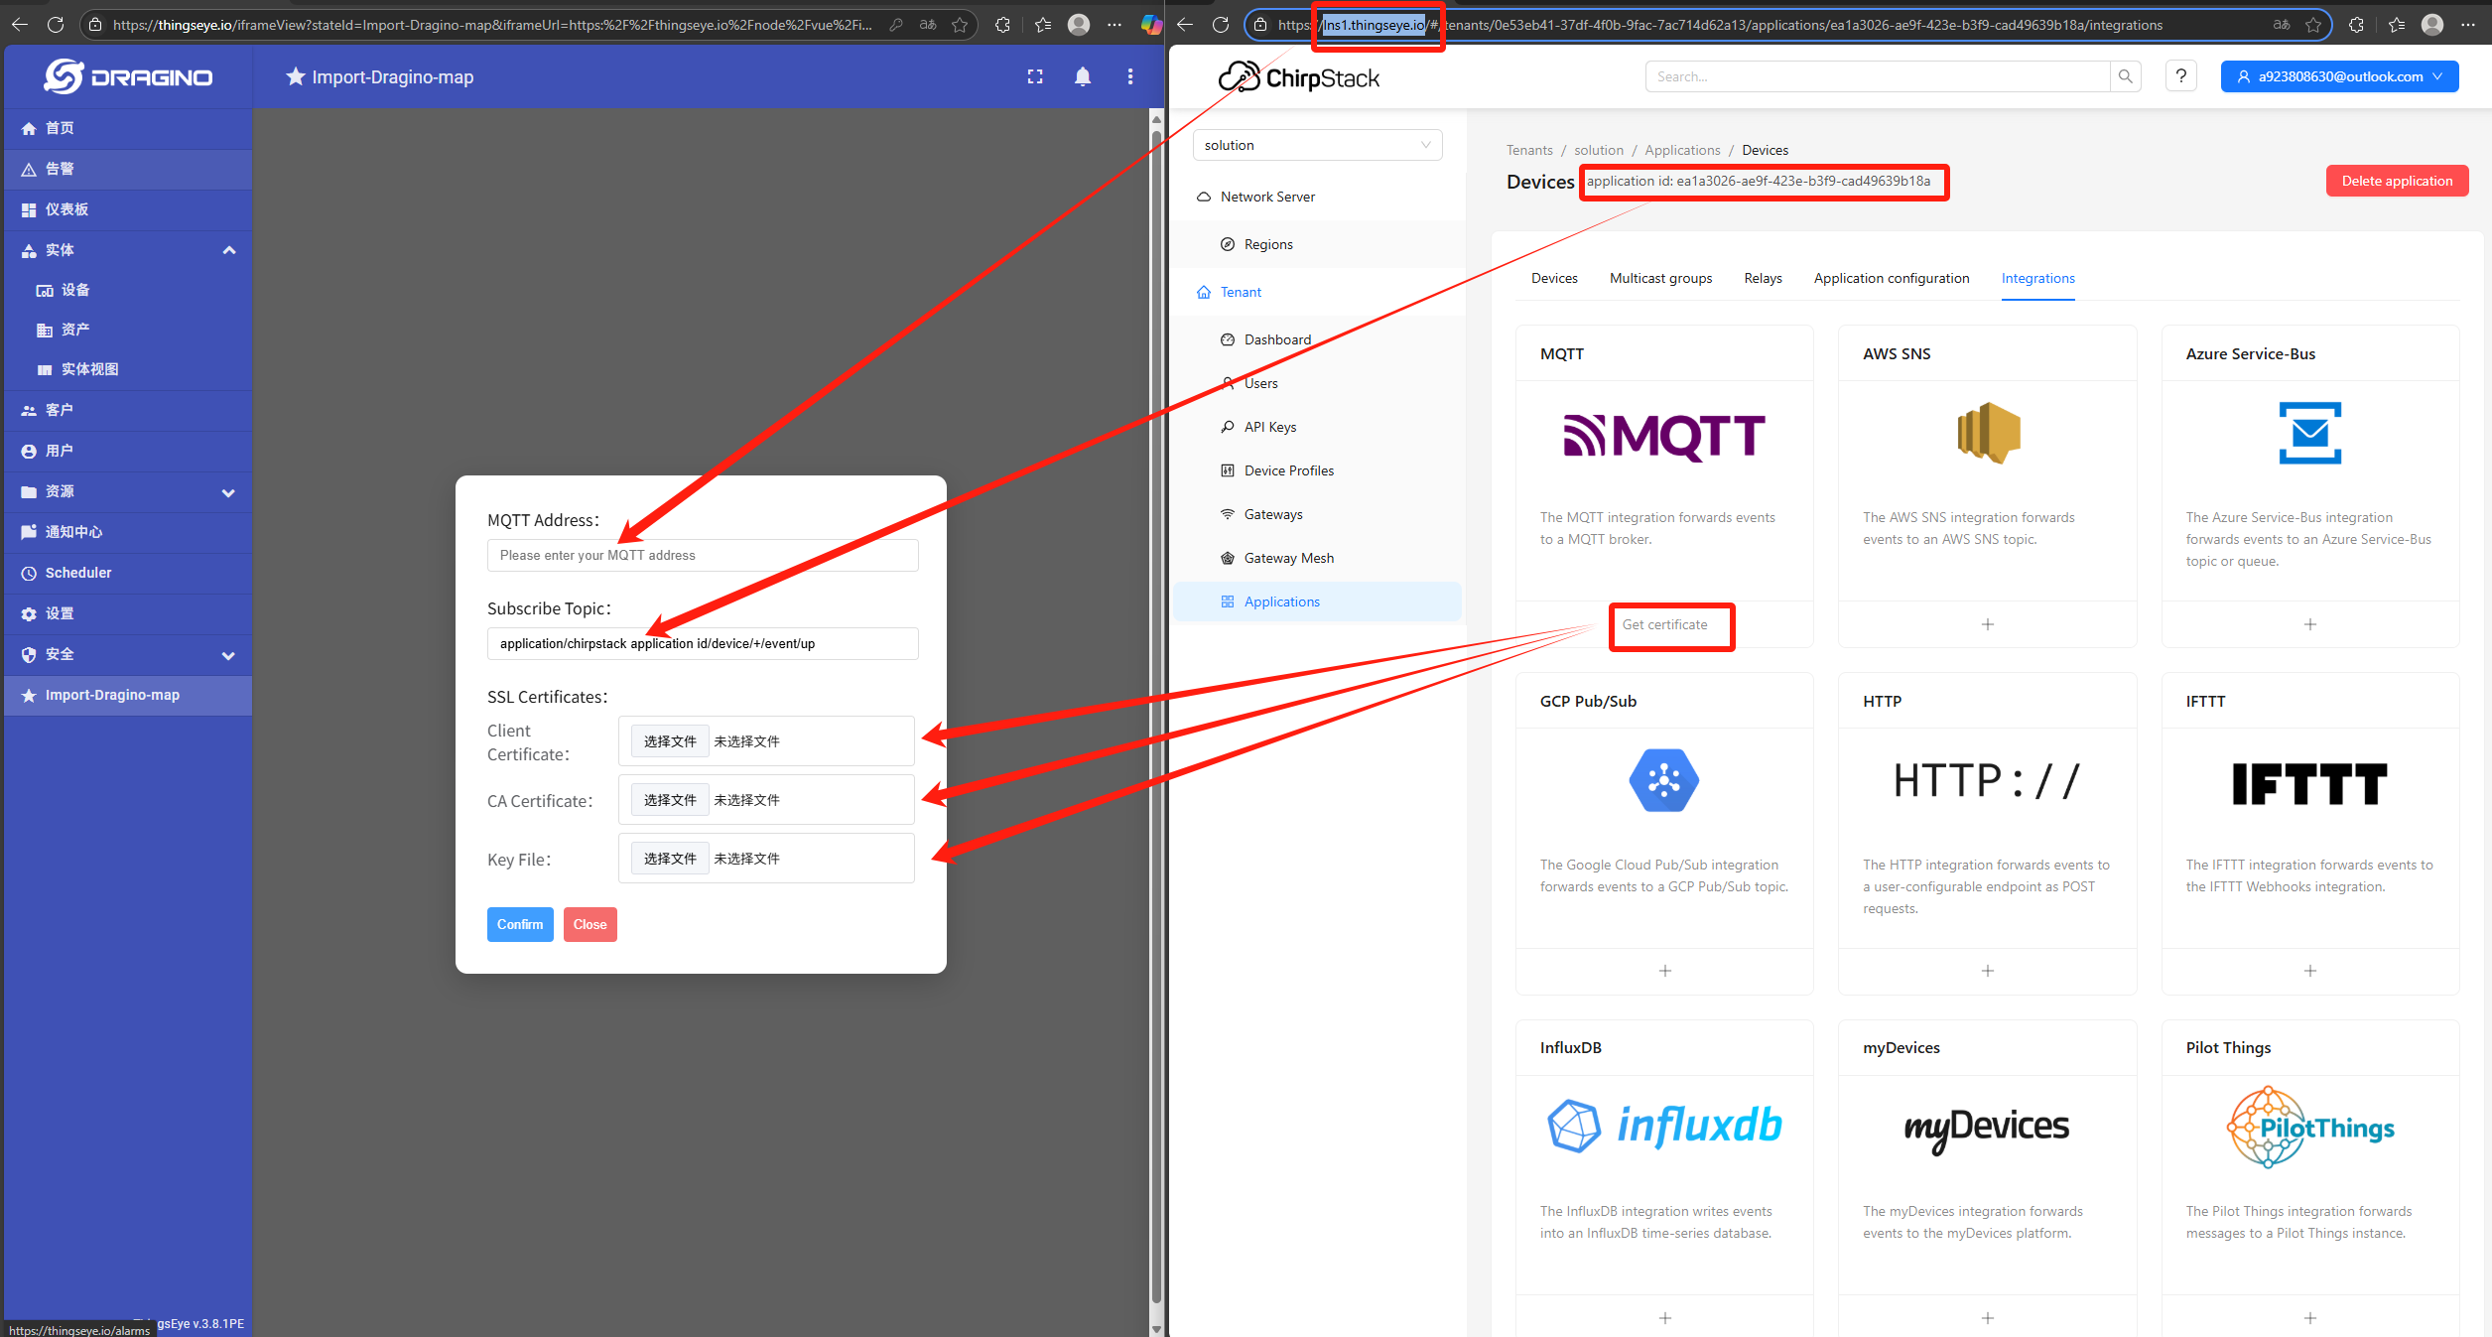Open Applications in ChirpStack sidebar

[x=1317, y=602]
